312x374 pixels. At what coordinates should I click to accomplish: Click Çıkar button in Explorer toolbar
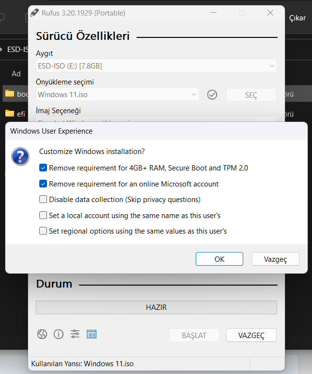point(297,18)
